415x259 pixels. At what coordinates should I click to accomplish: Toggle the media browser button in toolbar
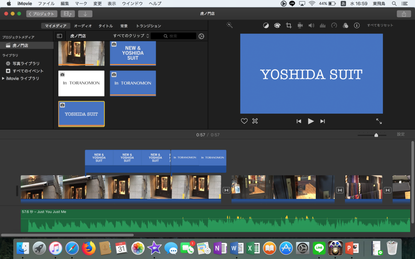pyautogui.click(x=68, y=14)
